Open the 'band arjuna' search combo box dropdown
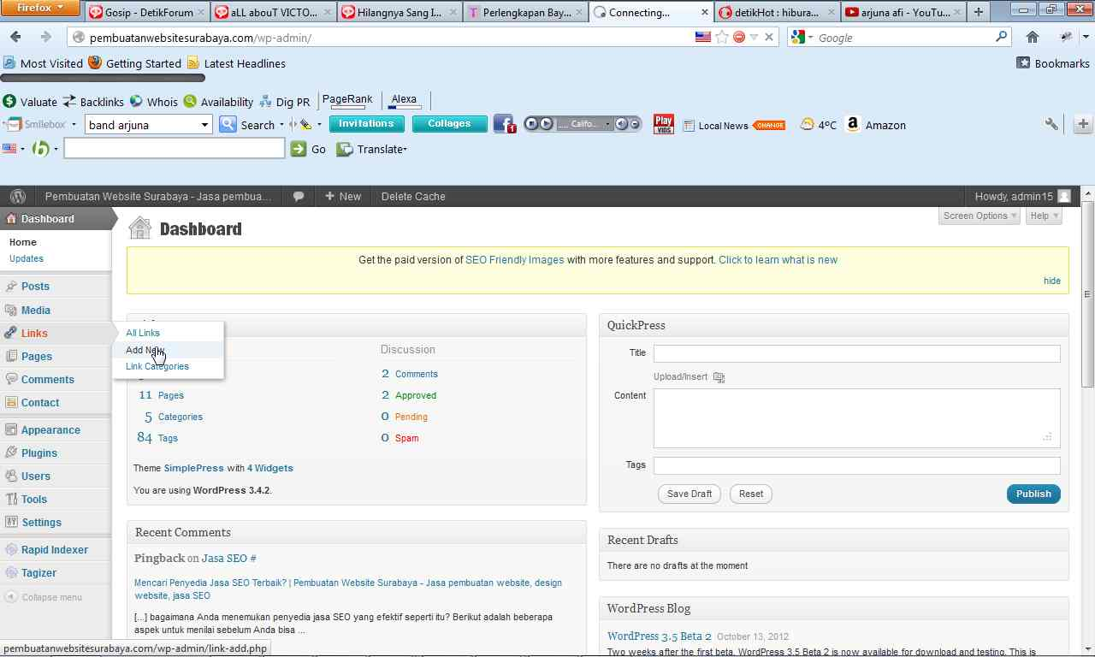 point(204,125)
